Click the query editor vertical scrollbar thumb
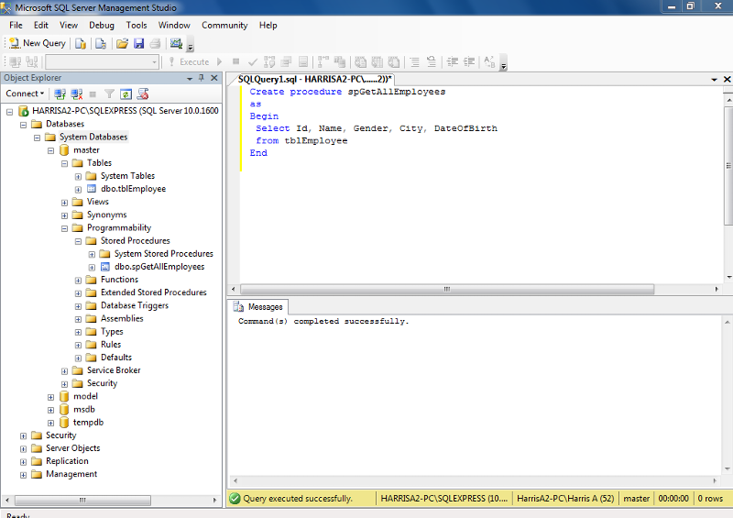This screenshot has height=518, width=733. click(728, 166)
